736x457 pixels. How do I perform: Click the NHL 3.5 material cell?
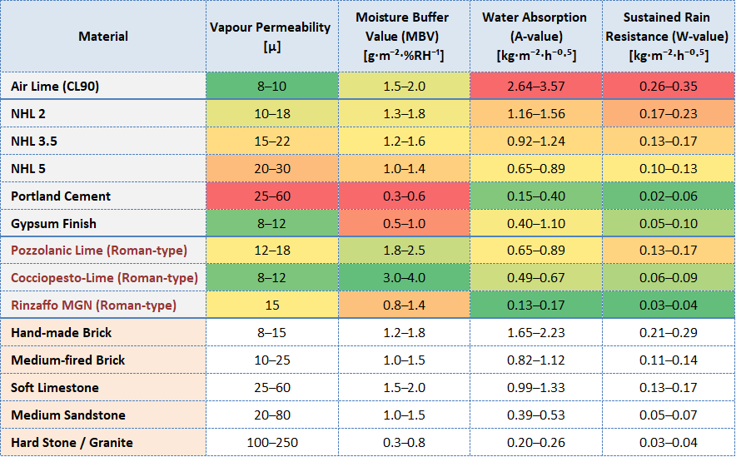(x=34, y=142)
